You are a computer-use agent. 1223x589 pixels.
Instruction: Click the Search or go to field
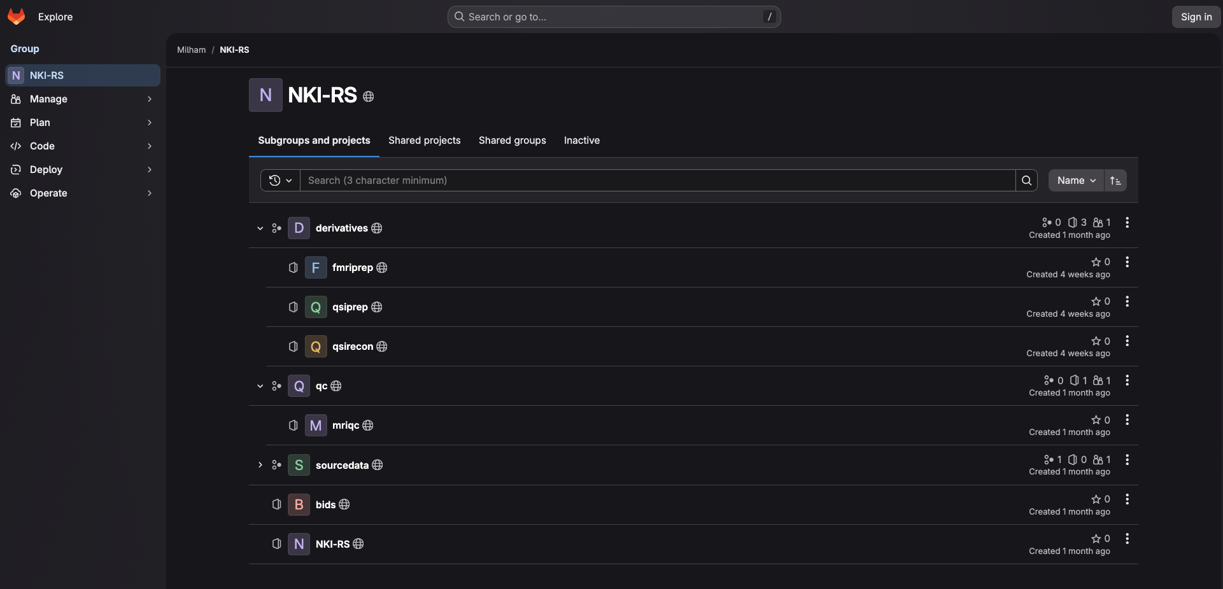614,17
